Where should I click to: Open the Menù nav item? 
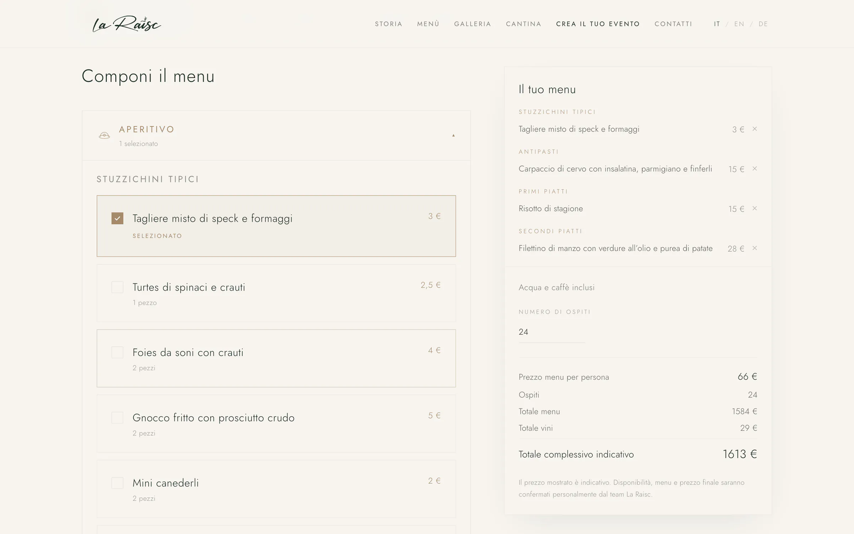coord(428,24)
